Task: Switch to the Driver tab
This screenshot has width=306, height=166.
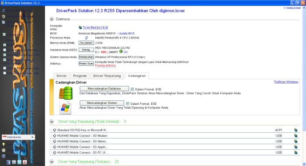Action: (62, 76)
